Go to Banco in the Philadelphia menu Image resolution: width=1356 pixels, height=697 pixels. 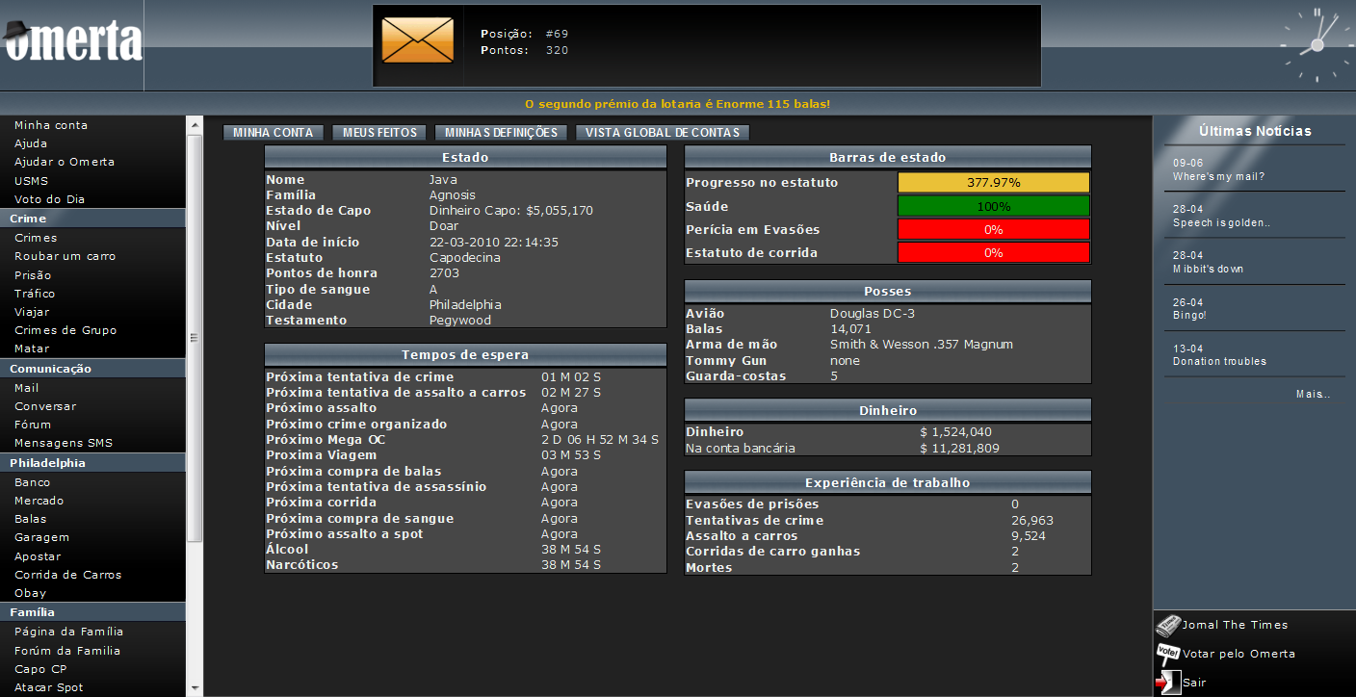(32, 482)
